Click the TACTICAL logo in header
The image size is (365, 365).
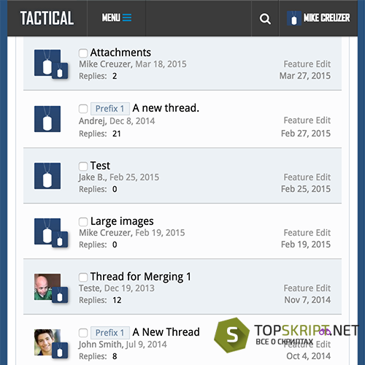47,18
